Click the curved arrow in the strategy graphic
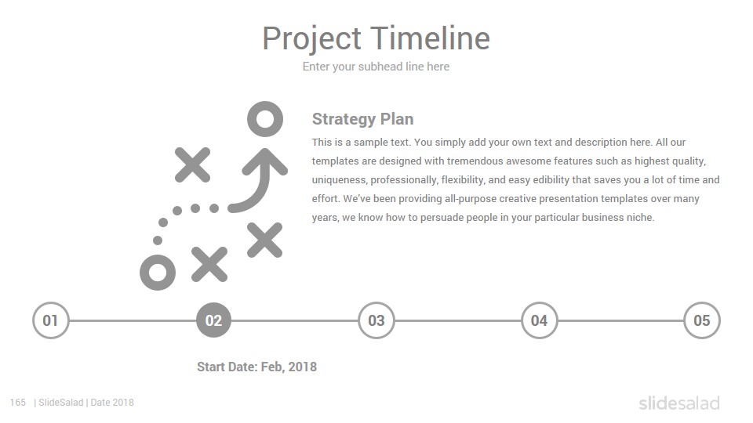Viewport: 753px width, 423px height. [258, 180]
